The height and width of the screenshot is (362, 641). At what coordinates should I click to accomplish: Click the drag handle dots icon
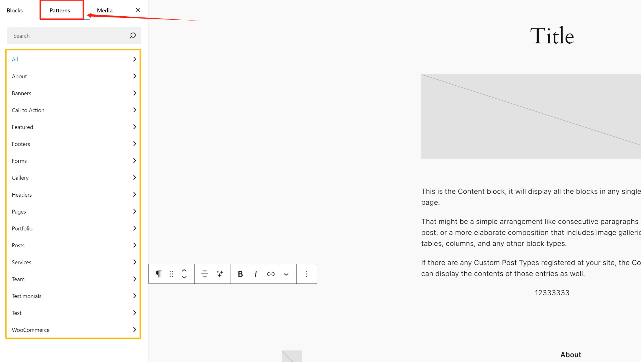(x=171, y=274)
